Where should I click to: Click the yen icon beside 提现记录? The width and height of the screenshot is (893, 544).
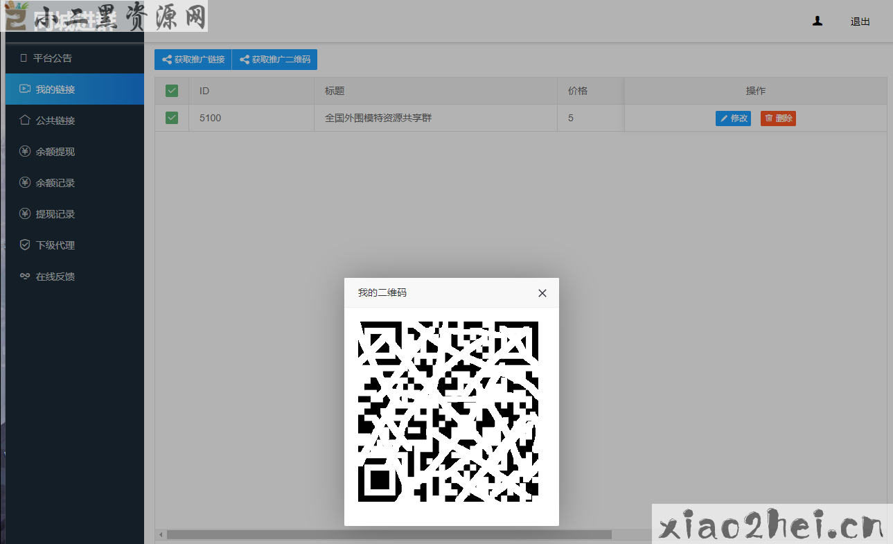25,213
